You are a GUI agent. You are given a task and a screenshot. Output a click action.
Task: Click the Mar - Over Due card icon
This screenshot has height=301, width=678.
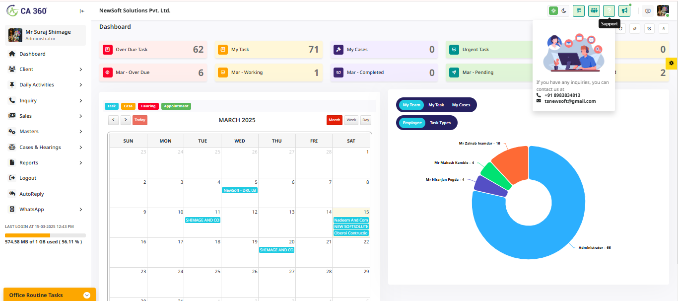pyautogui.click(x=107, y=73)
